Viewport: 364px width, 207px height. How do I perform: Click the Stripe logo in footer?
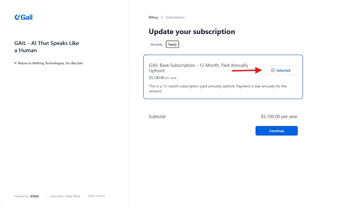(34, 196)
